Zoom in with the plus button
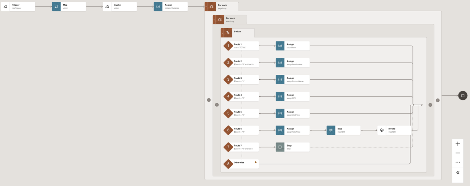 (x=458, y=144)
